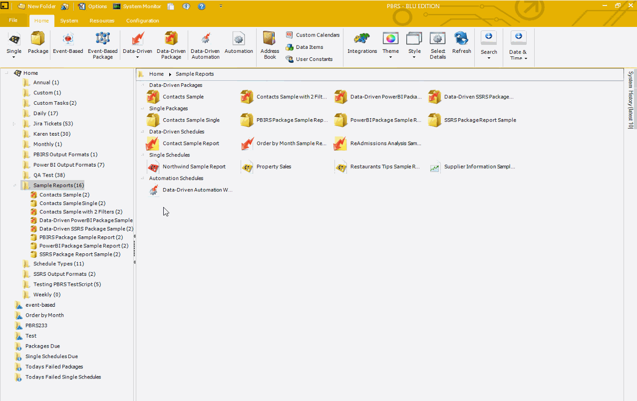Open Options from quick access toolbar
637x401 pixels.
click(93, 6)
